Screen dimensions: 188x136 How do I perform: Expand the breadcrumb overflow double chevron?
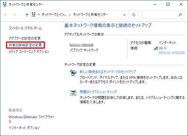point(39,15)
